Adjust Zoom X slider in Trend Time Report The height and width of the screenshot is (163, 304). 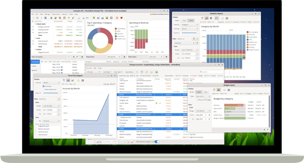[x=52, y=93]
